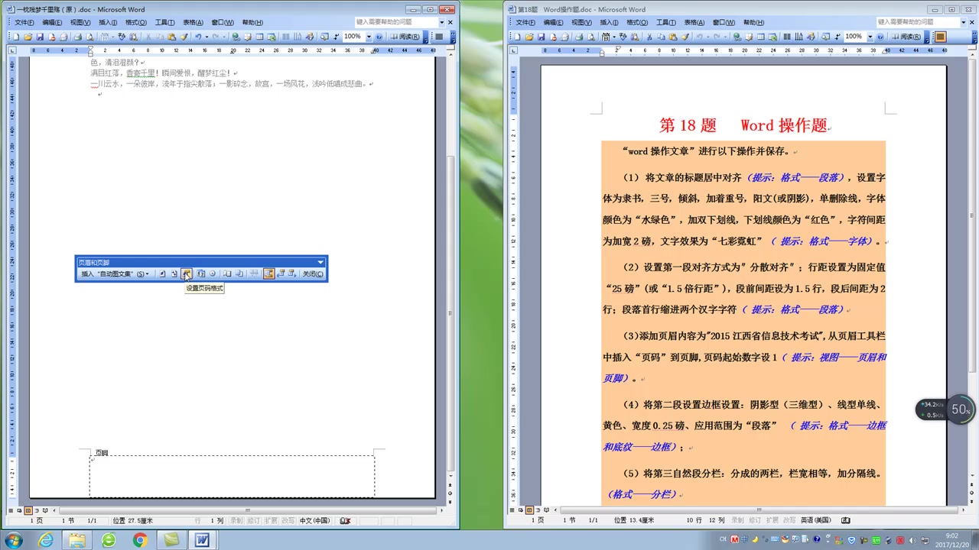Image resolution: width=979 pixels, height=550 pixels.
Task: Click Show Next header/footer icon
Action: point(292,273)
